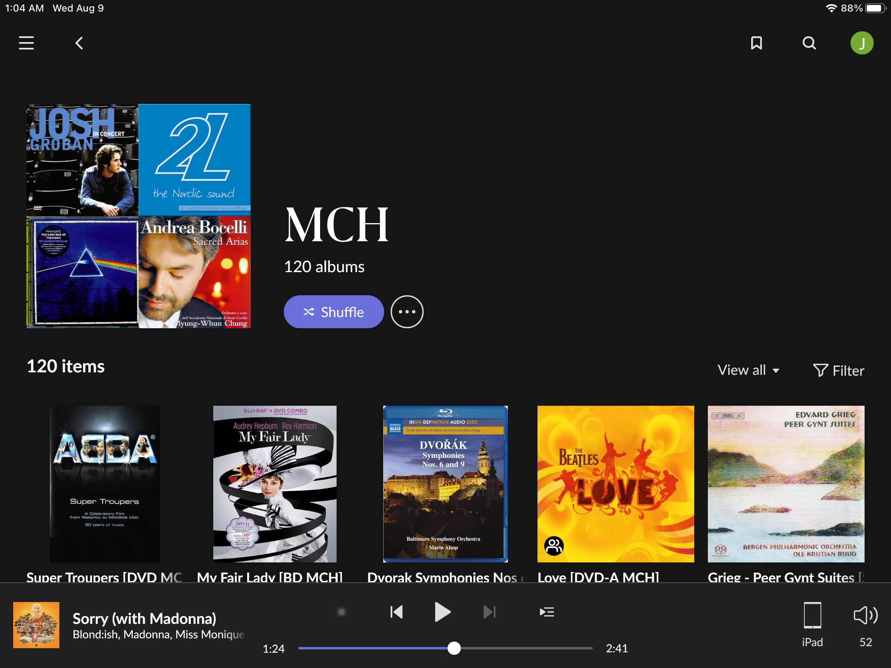Tap the battery 88% indicator
The height and width of the screenshot is (668, 891).
tap(863, 8)
